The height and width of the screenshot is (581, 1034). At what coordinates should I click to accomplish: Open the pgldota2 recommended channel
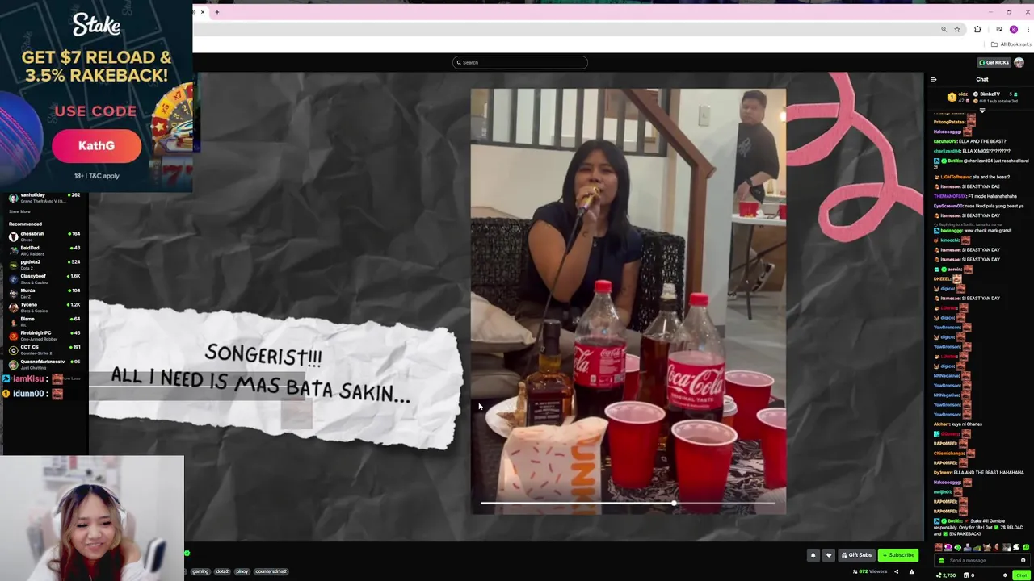(45, 264)
